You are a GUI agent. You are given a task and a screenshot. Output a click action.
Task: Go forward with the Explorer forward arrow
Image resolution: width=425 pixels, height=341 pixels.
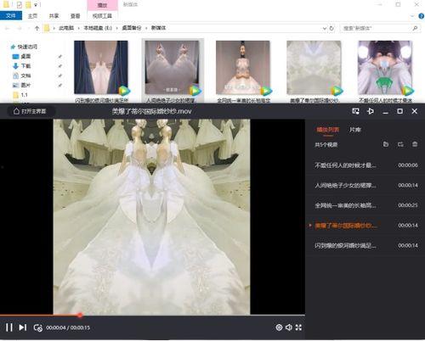(x=20, y=28)
